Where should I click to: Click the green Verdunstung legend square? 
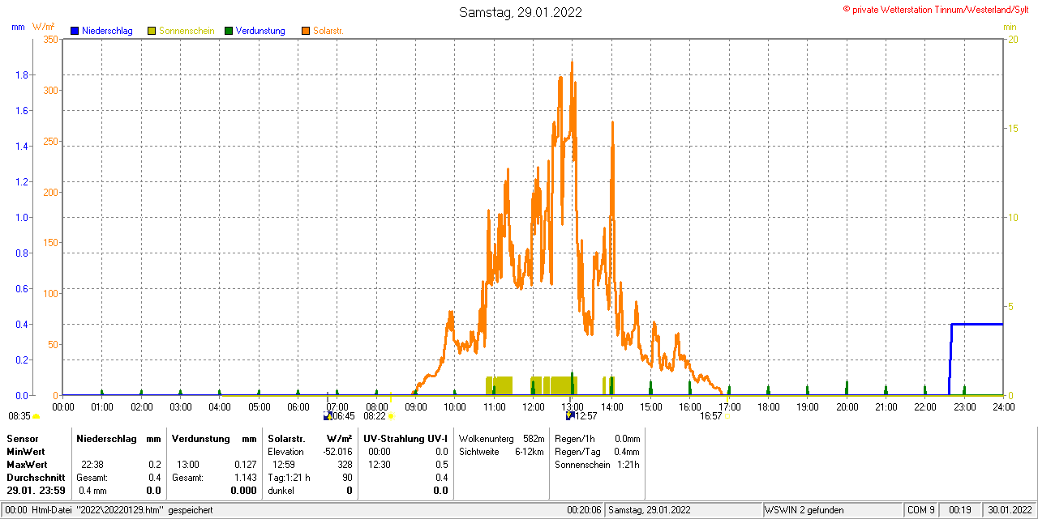click(x=229, y=31)
